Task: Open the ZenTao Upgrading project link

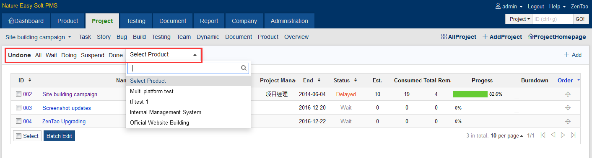Action: (64, 121)
